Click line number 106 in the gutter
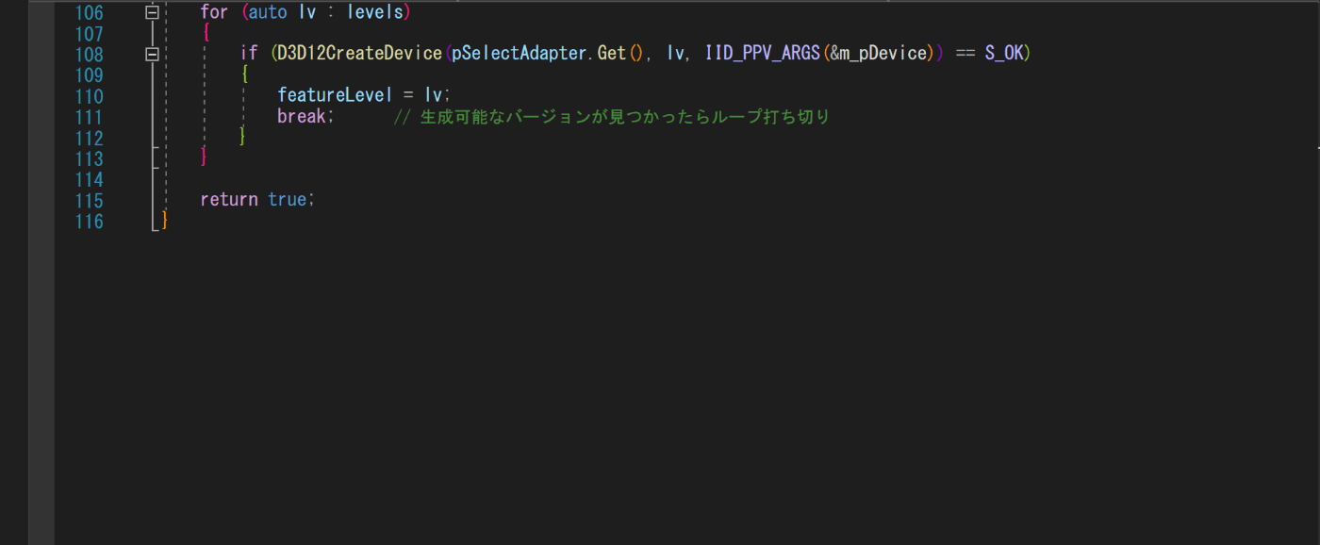1320x545 pixels. pyautogui.click(x=89, y=13)
